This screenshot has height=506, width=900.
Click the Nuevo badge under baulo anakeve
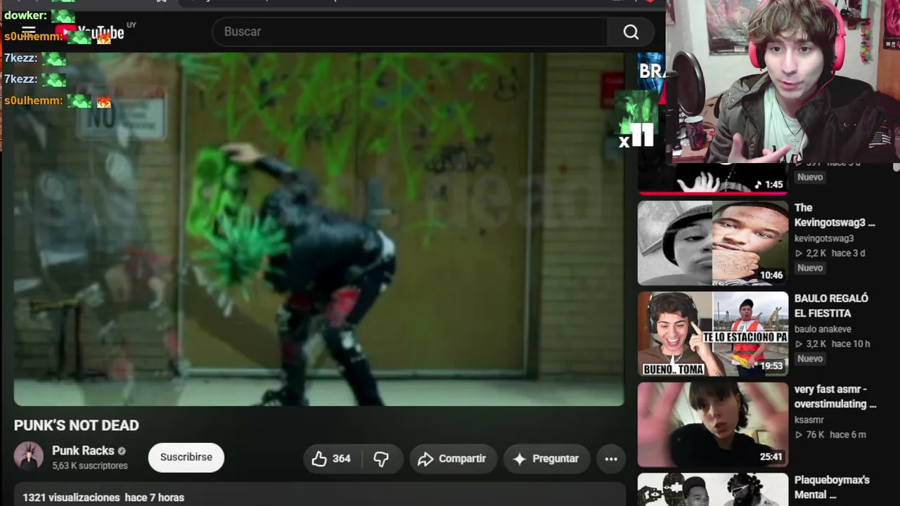810,358
